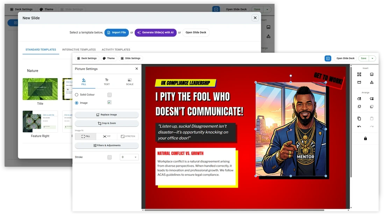Set image fit to FILL
Image resolution: width=384 pixels, height=217 pixels.
[x=85, y=136]
